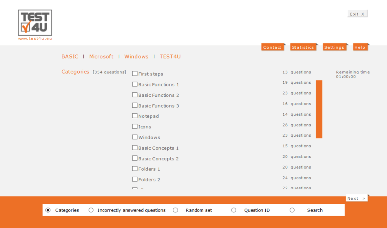387x228 pixels.
Task: Check the Basic Functions 3 category
Action: (x=135, y=105)
